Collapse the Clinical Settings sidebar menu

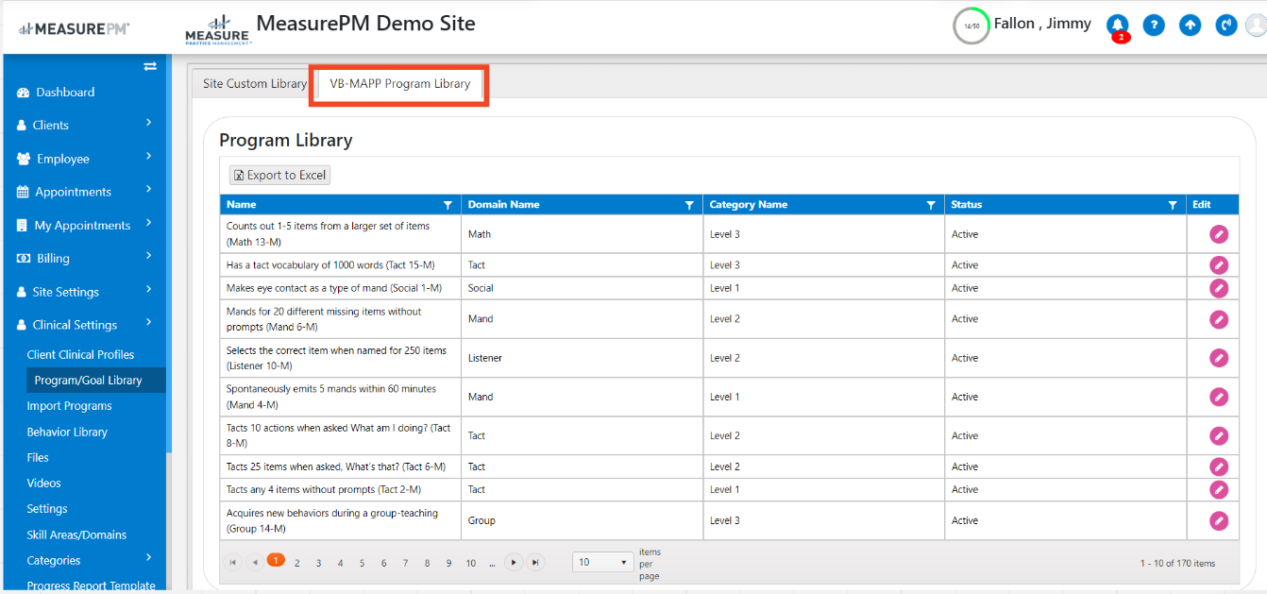click(149, 323)
